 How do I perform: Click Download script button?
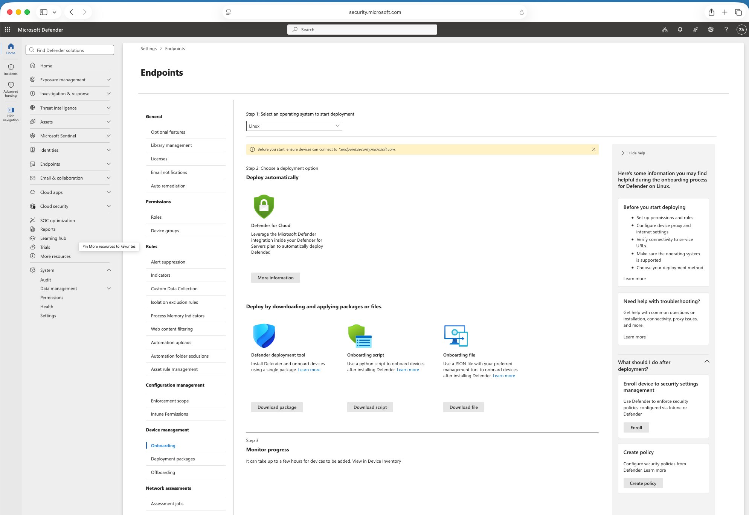click(370, 407)
